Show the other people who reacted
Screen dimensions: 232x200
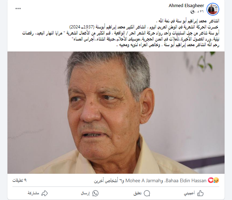[109, 181]
